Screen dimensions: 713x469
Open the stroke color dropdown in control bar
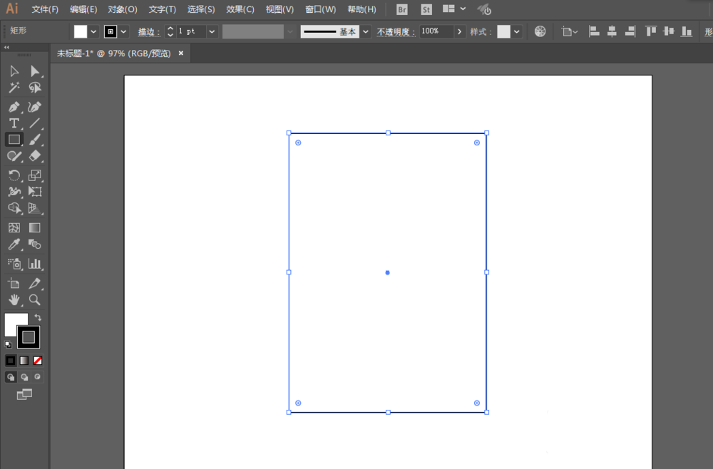(x=123, y=32)
